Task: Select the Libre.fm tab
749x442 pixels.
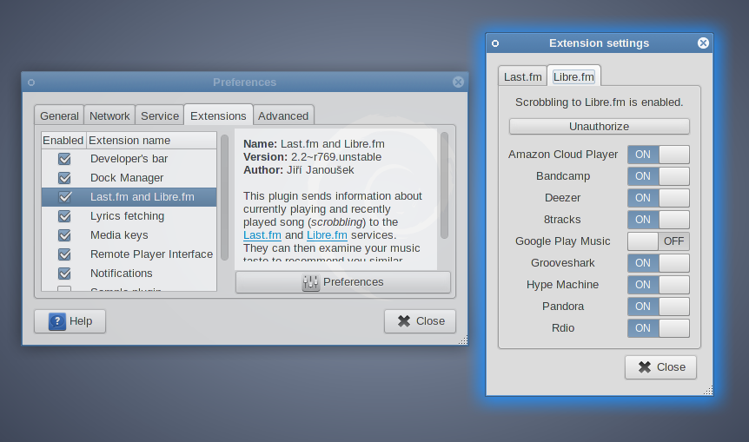Action: tap(573, 76)
